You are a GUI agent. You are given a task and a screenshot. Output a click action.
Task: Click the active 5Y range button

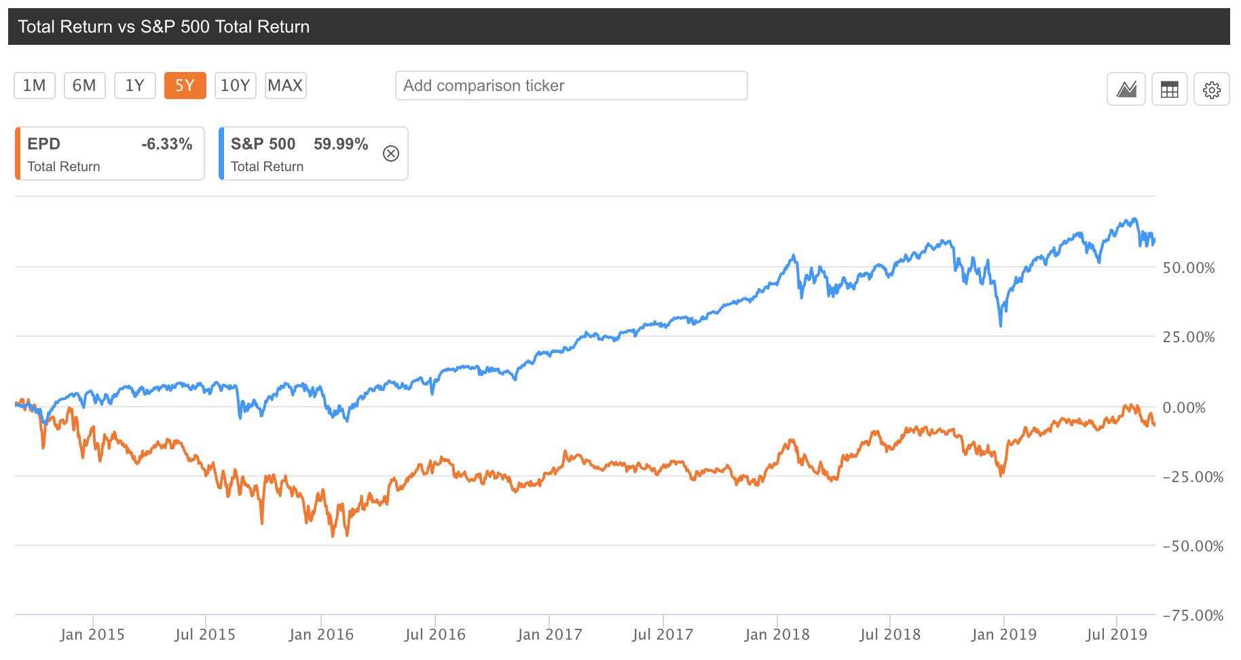(185, 85)
